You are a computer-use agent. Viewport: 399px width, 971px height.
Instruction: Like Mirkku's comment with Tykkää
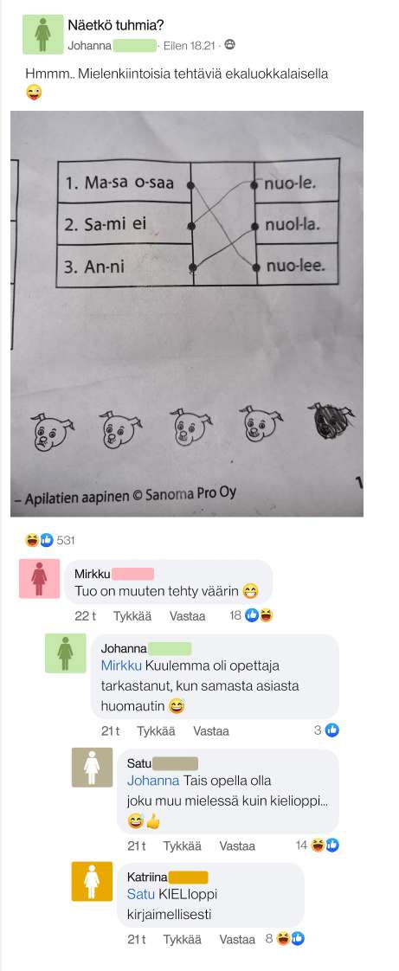click(132, 616)
